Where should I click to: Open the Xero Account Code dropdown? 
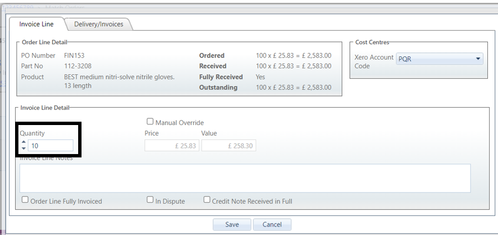[x=439, y=59]
